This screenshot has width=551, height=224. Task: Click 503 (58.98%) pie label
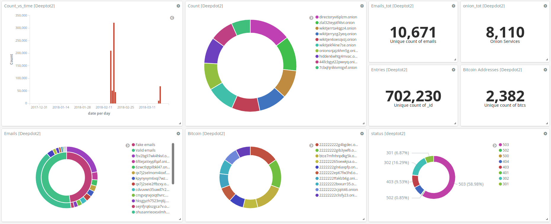coord(471,184)
